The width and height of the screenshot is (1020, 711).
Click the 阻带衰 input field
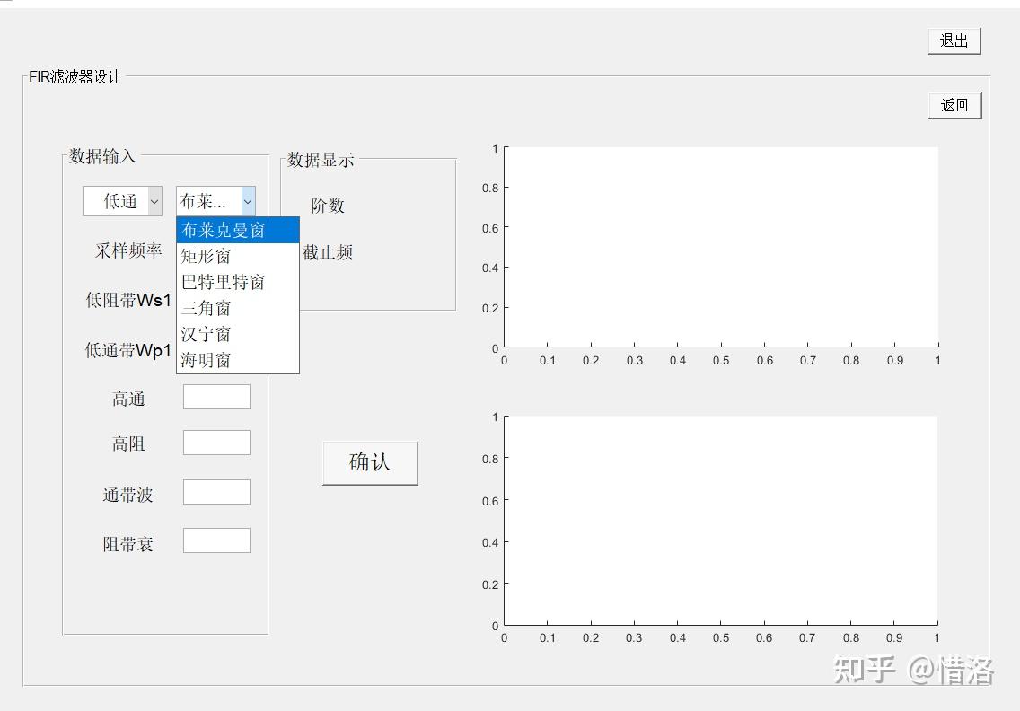coord(215,540)
